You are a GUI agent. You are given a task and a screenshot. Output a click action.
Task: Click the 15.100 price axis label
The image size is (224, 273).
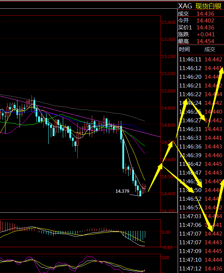point(169,73)
